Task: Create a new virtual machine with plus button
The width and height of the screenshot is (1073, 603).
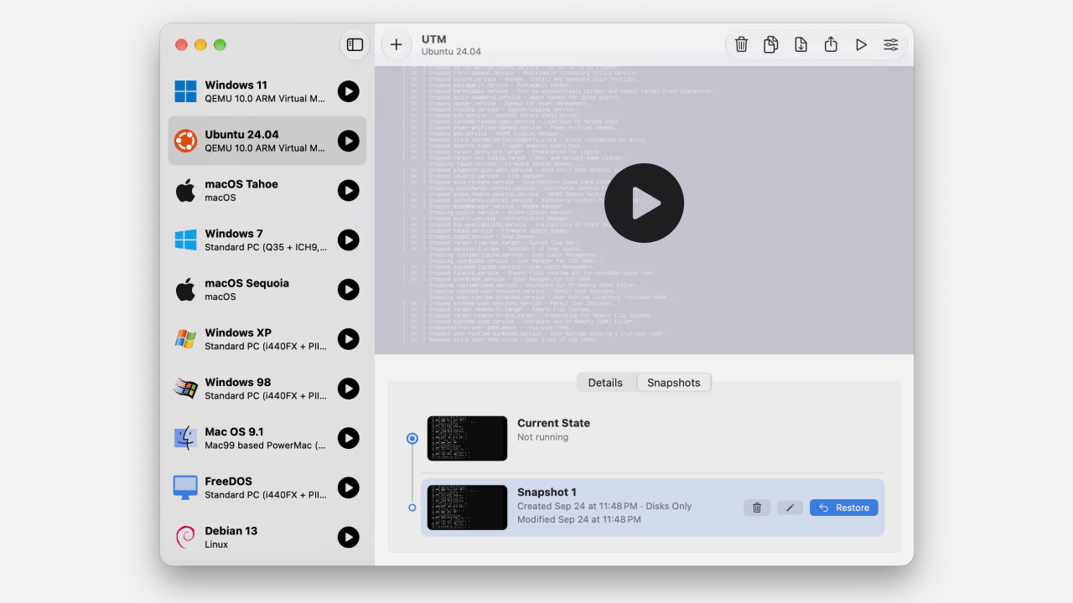Action: click(397, 44)
